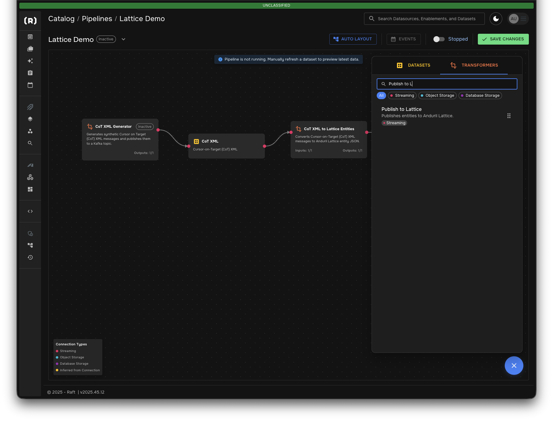
Task: Click the angled A-shaped logo icon in sidebar
Action: 30,165
